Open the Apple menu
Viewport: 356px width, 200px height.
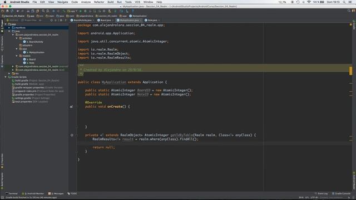(x=5, y=2)
